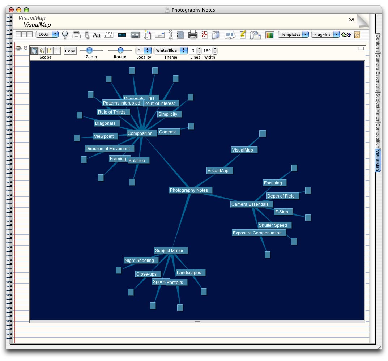The width and height of the screenshot is (388, 361).
Task: Switch to the Contents side tab
Action: 378,43
